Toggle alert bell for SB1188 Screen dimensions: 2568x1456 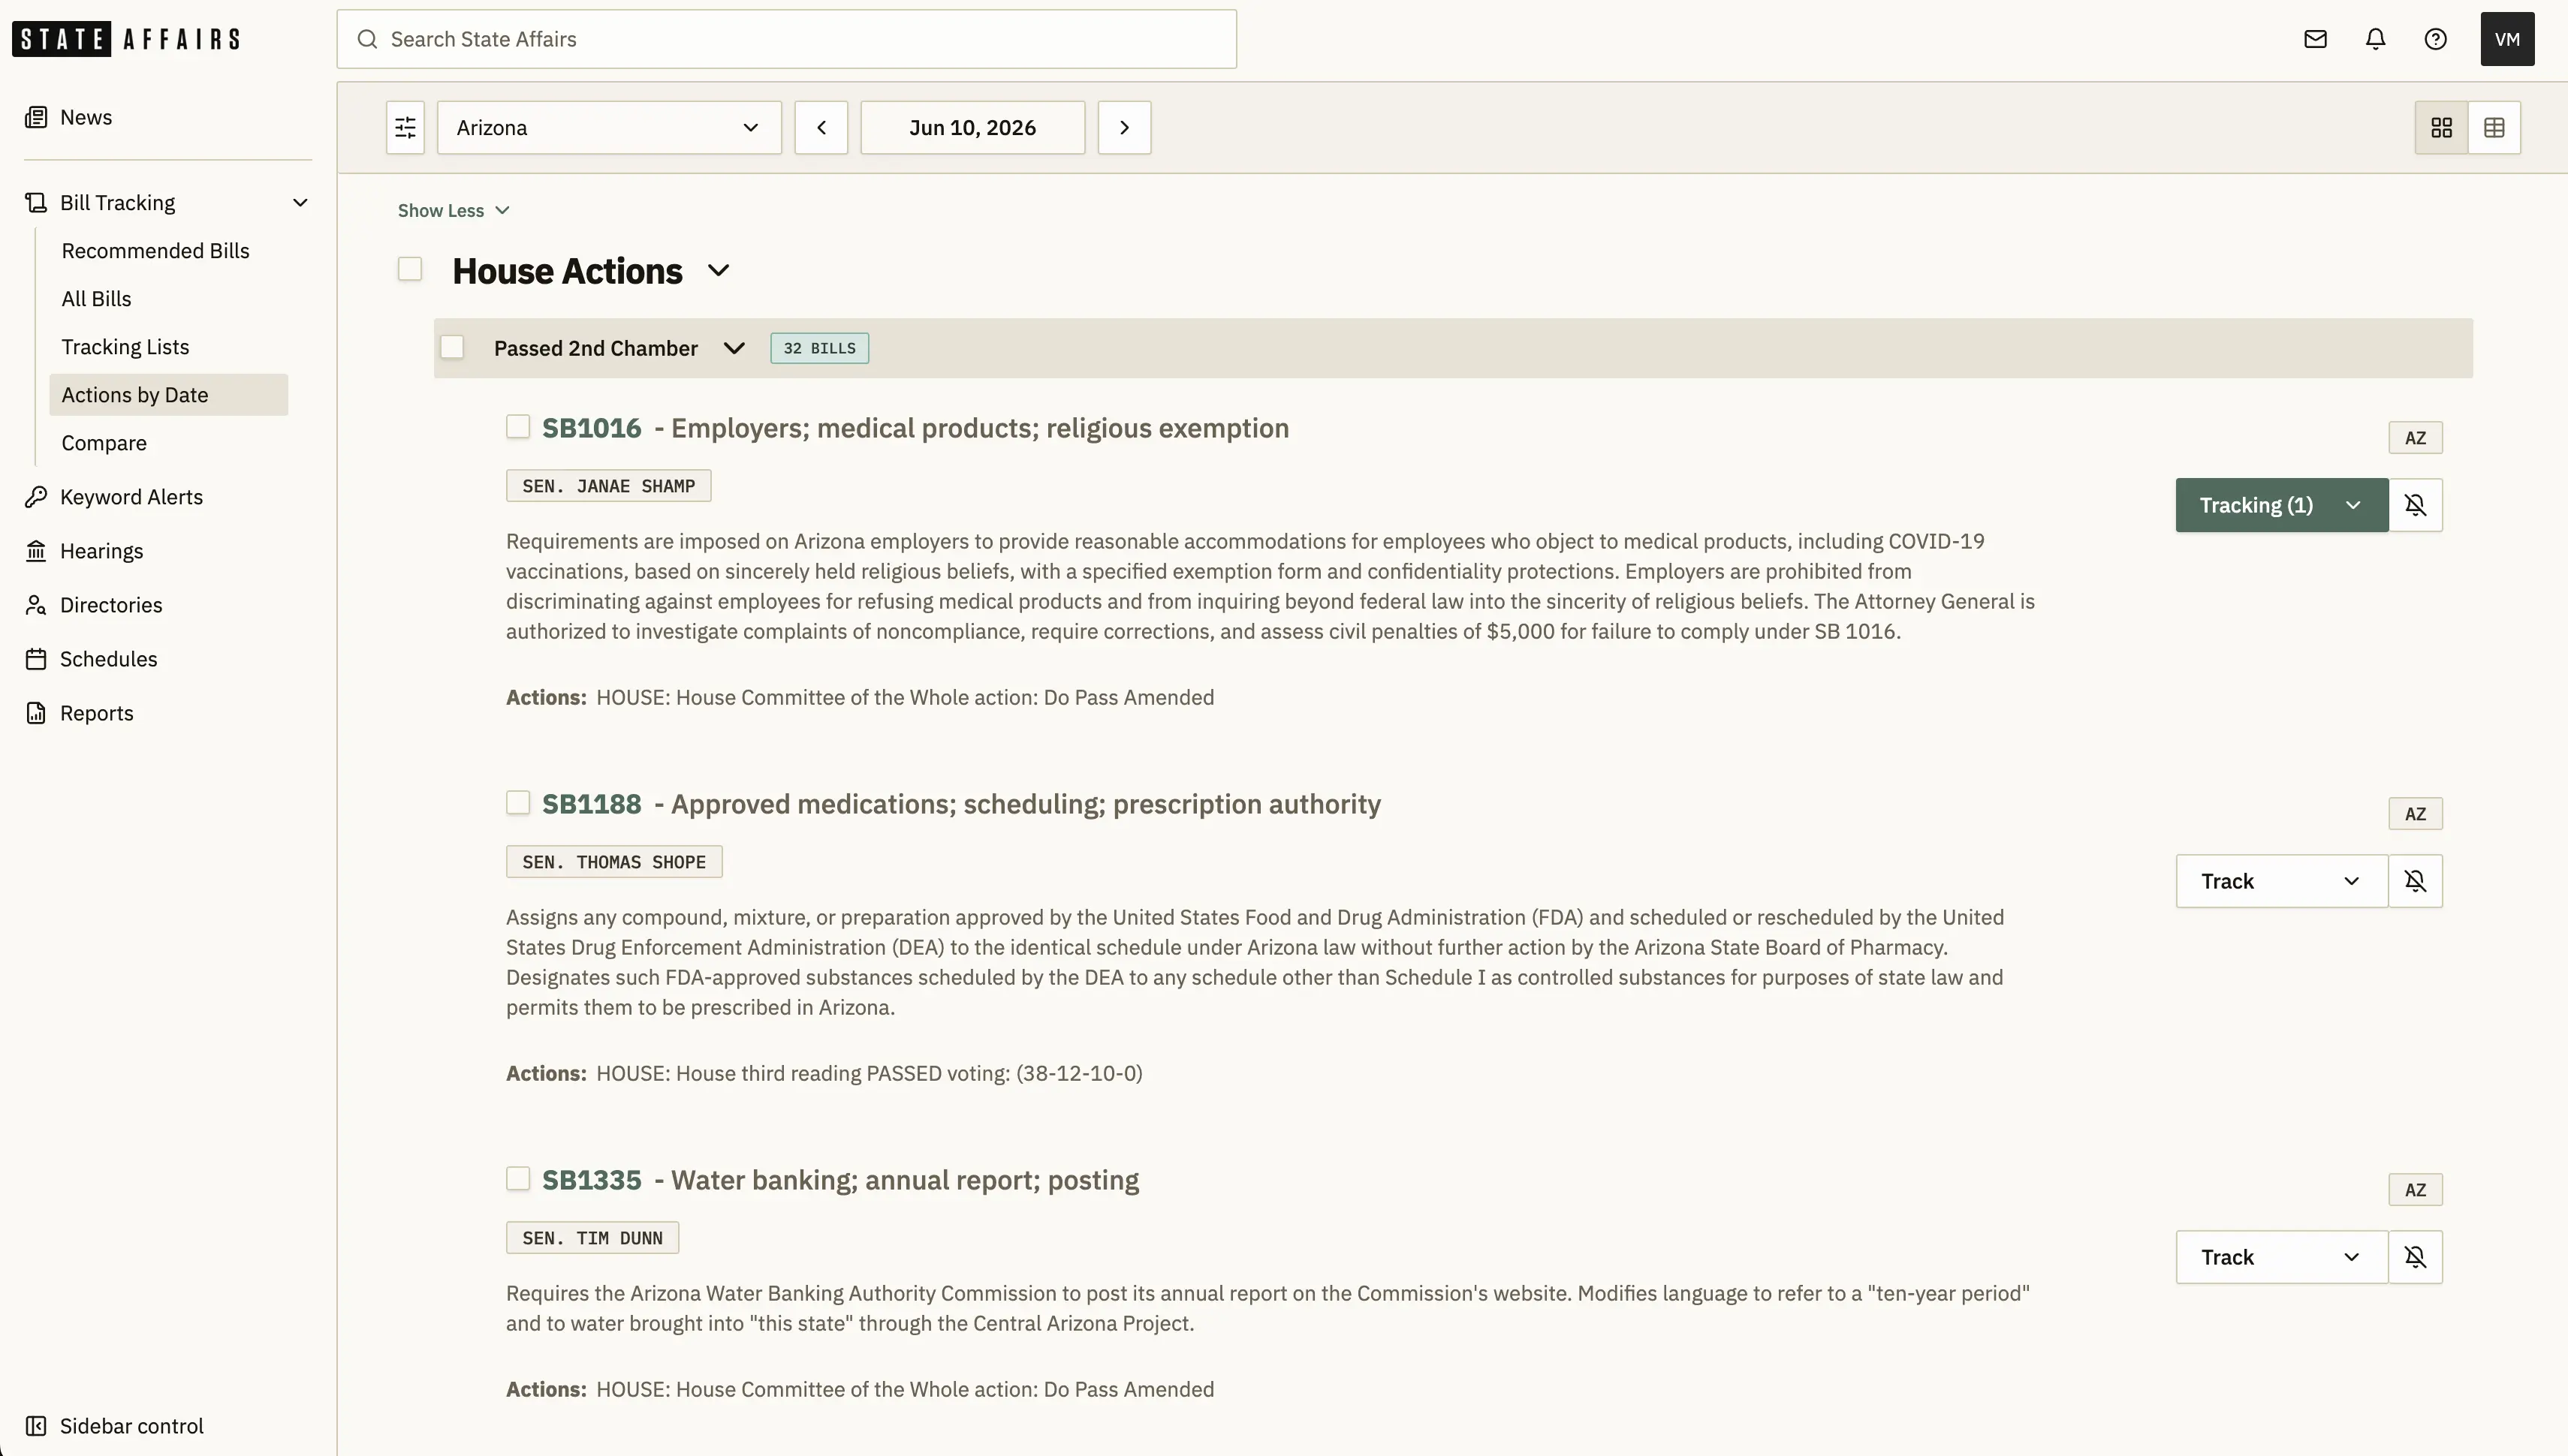(2415, 881)
